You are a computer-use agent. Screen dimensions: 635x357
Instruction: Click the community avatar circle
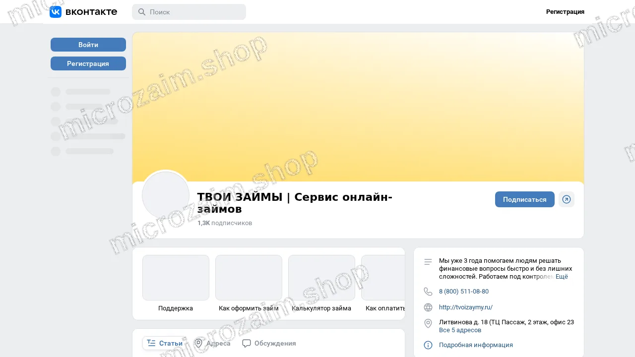point(166,195)
